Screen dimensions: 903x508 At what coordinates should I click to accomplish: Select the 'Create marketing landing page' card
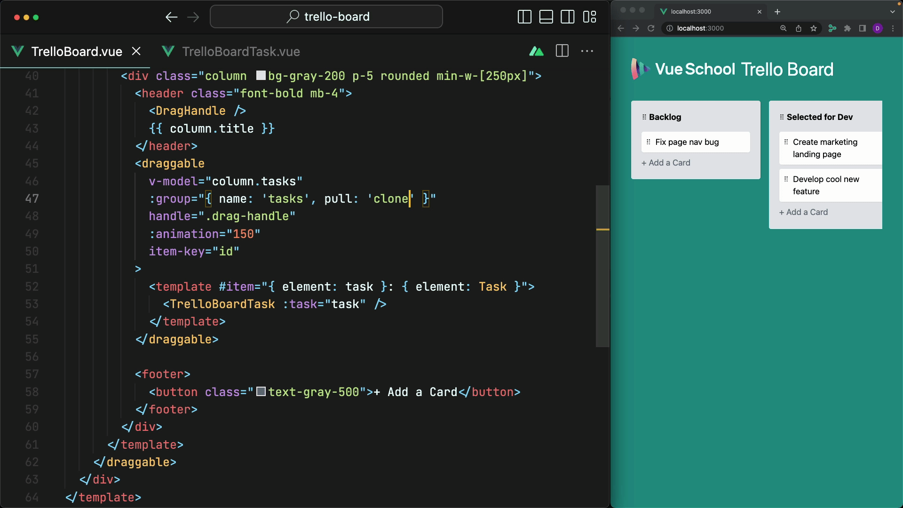tap(831, 148)
